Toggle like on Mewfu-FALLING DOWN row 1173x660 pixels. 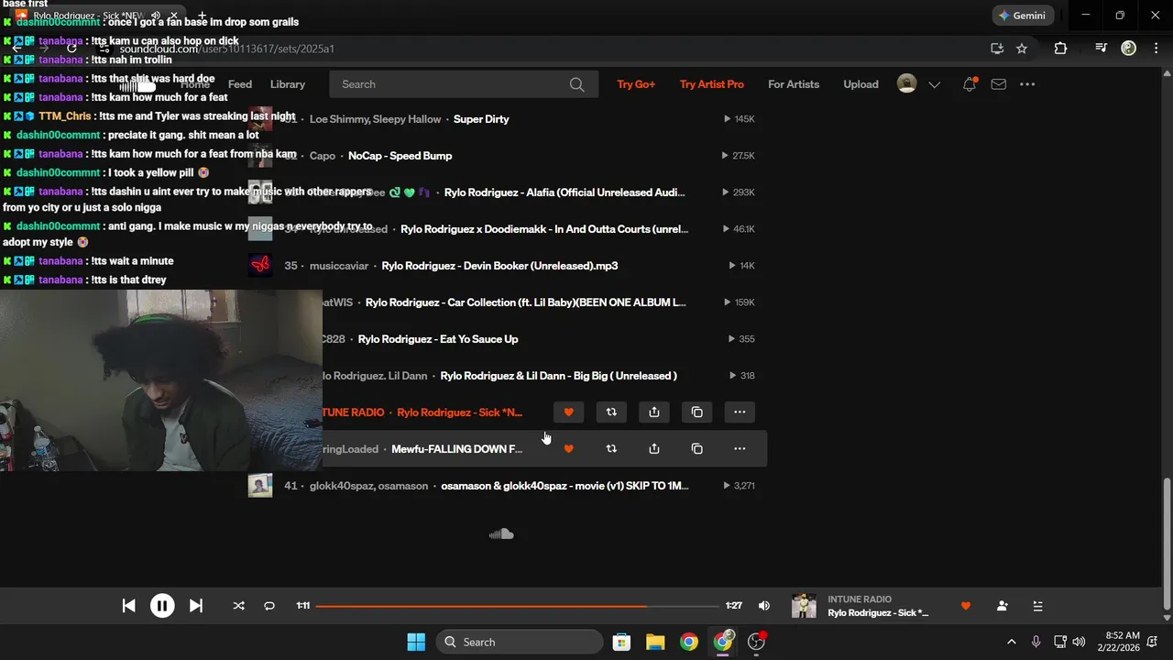coord(568,449)
